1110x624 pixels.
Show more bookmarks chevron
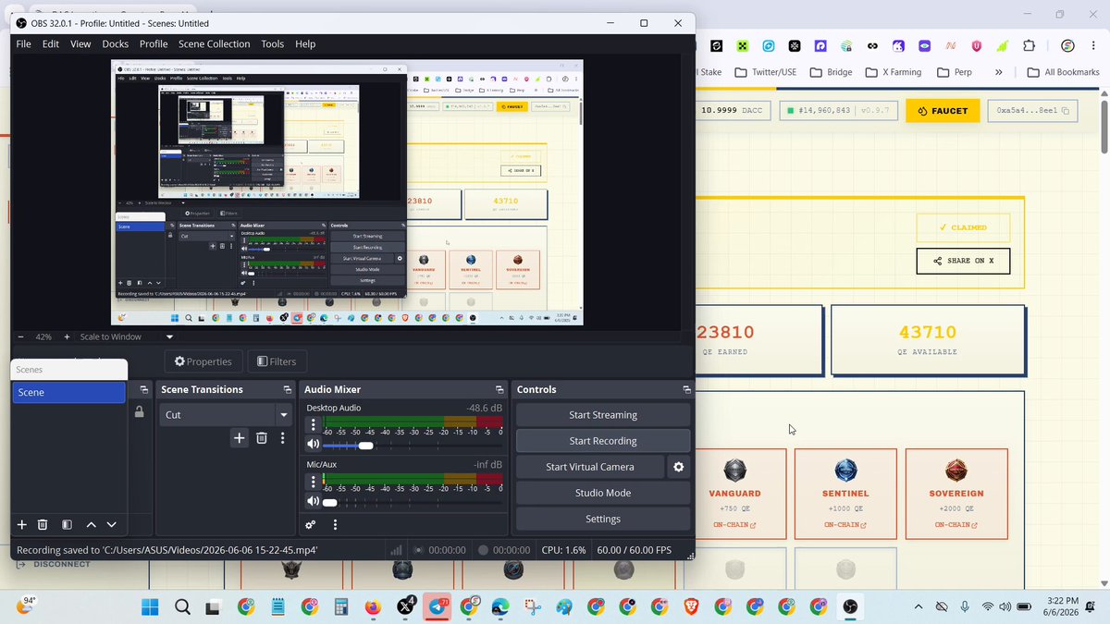pos(999,72)
